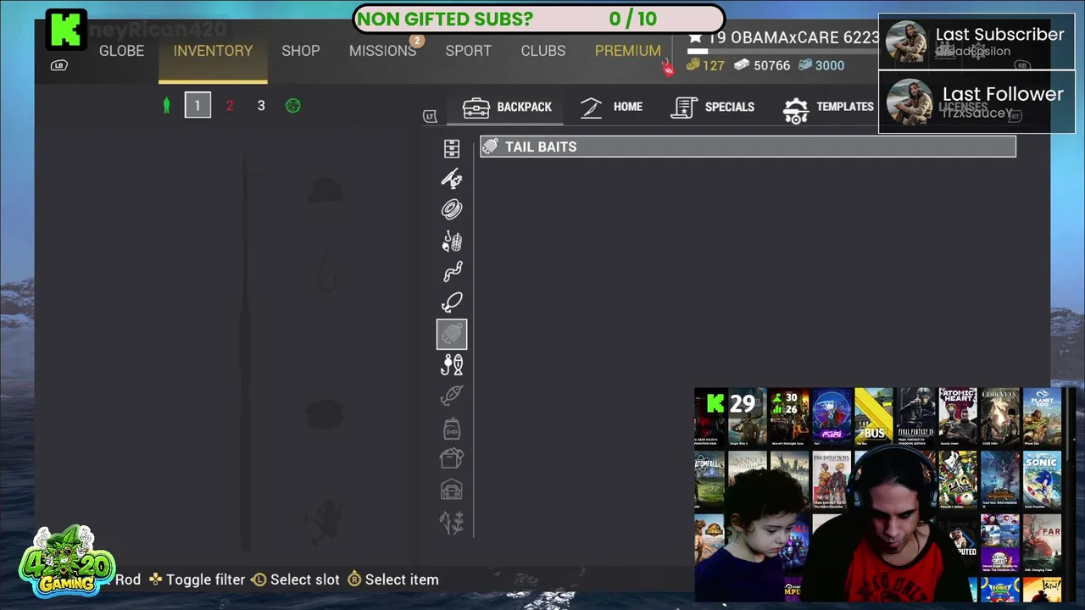Select the dimmed open box category icon
The height and width of the screenshot is (610, 1085).
(452, 458)
